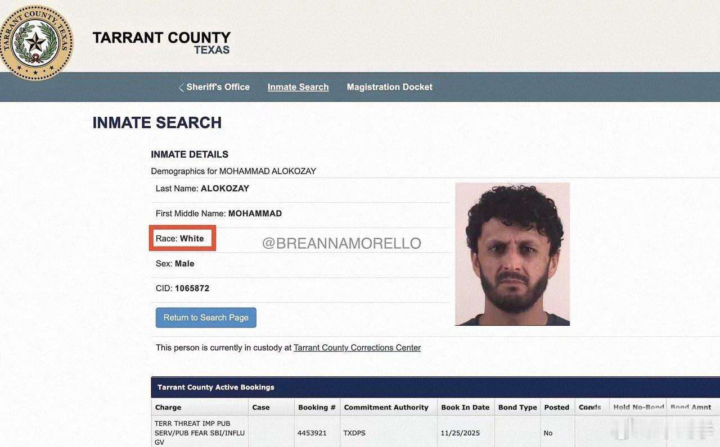Click the Tarrant County Texas seal logo

[x=36, y=42]
